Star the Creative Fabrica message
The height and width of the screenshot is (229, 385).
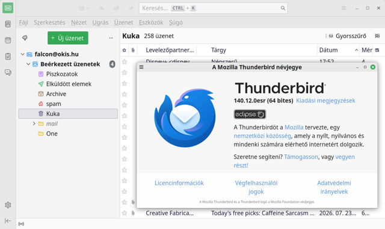[x=125, y=213]
